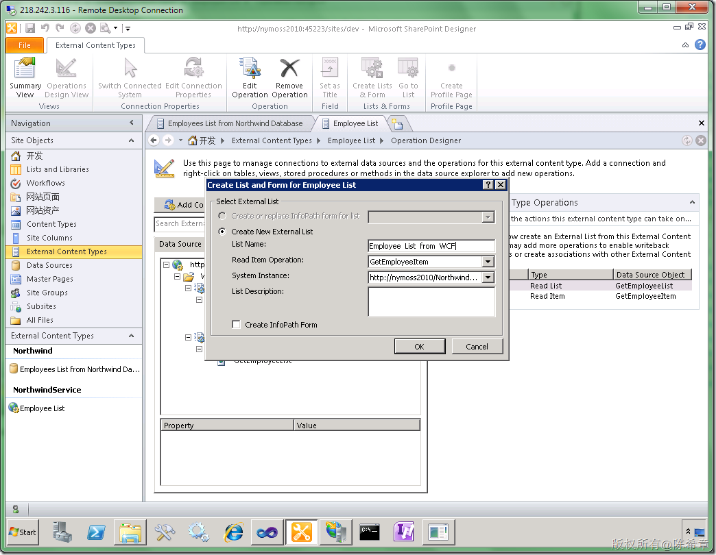The width and height of the screenshot is (716, 555).
Task: Collapse the Site Objects section
Action: coord(132,140)
